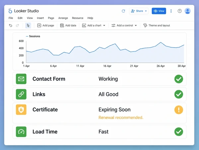Screen dimensions: 199x150
Task: Switch to View mode
Action: (x=159, y=11)
